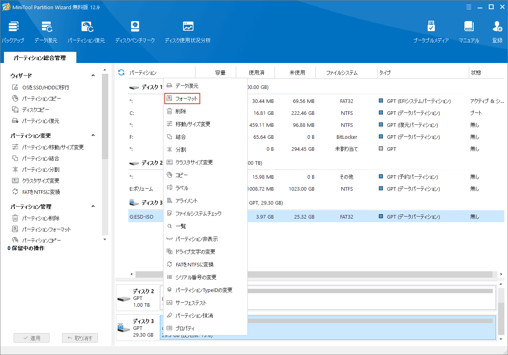The height and width of the screenshot is (355, 508).
Task: Select sidebar FATをNTFSに変換 item
Action: [x=36, y=192]
